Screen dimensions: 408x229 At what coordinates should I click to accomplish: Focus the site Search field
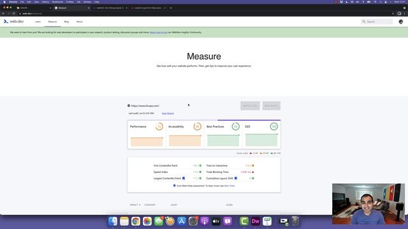coord(377,22)
